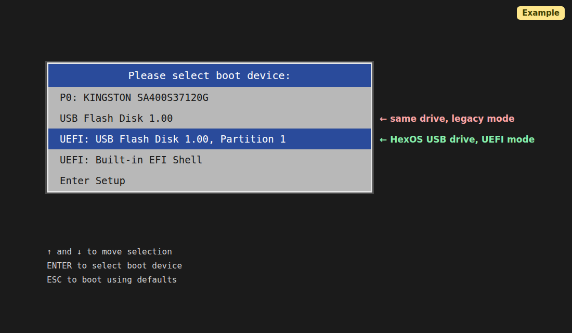Click the 'ENTER to select boot device' hint
Image resolution: width=572 pixels, height=333 pixels.
114,265
